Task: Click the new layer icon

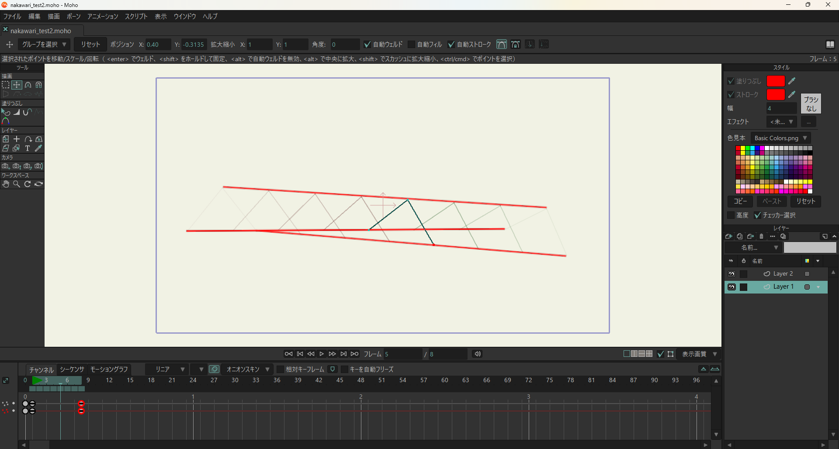Action: [729, 236]
